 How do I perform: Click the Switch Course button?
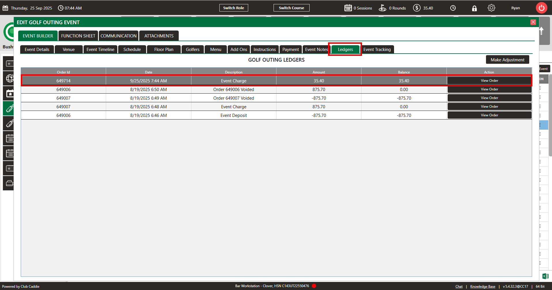(x=291, y=8)
